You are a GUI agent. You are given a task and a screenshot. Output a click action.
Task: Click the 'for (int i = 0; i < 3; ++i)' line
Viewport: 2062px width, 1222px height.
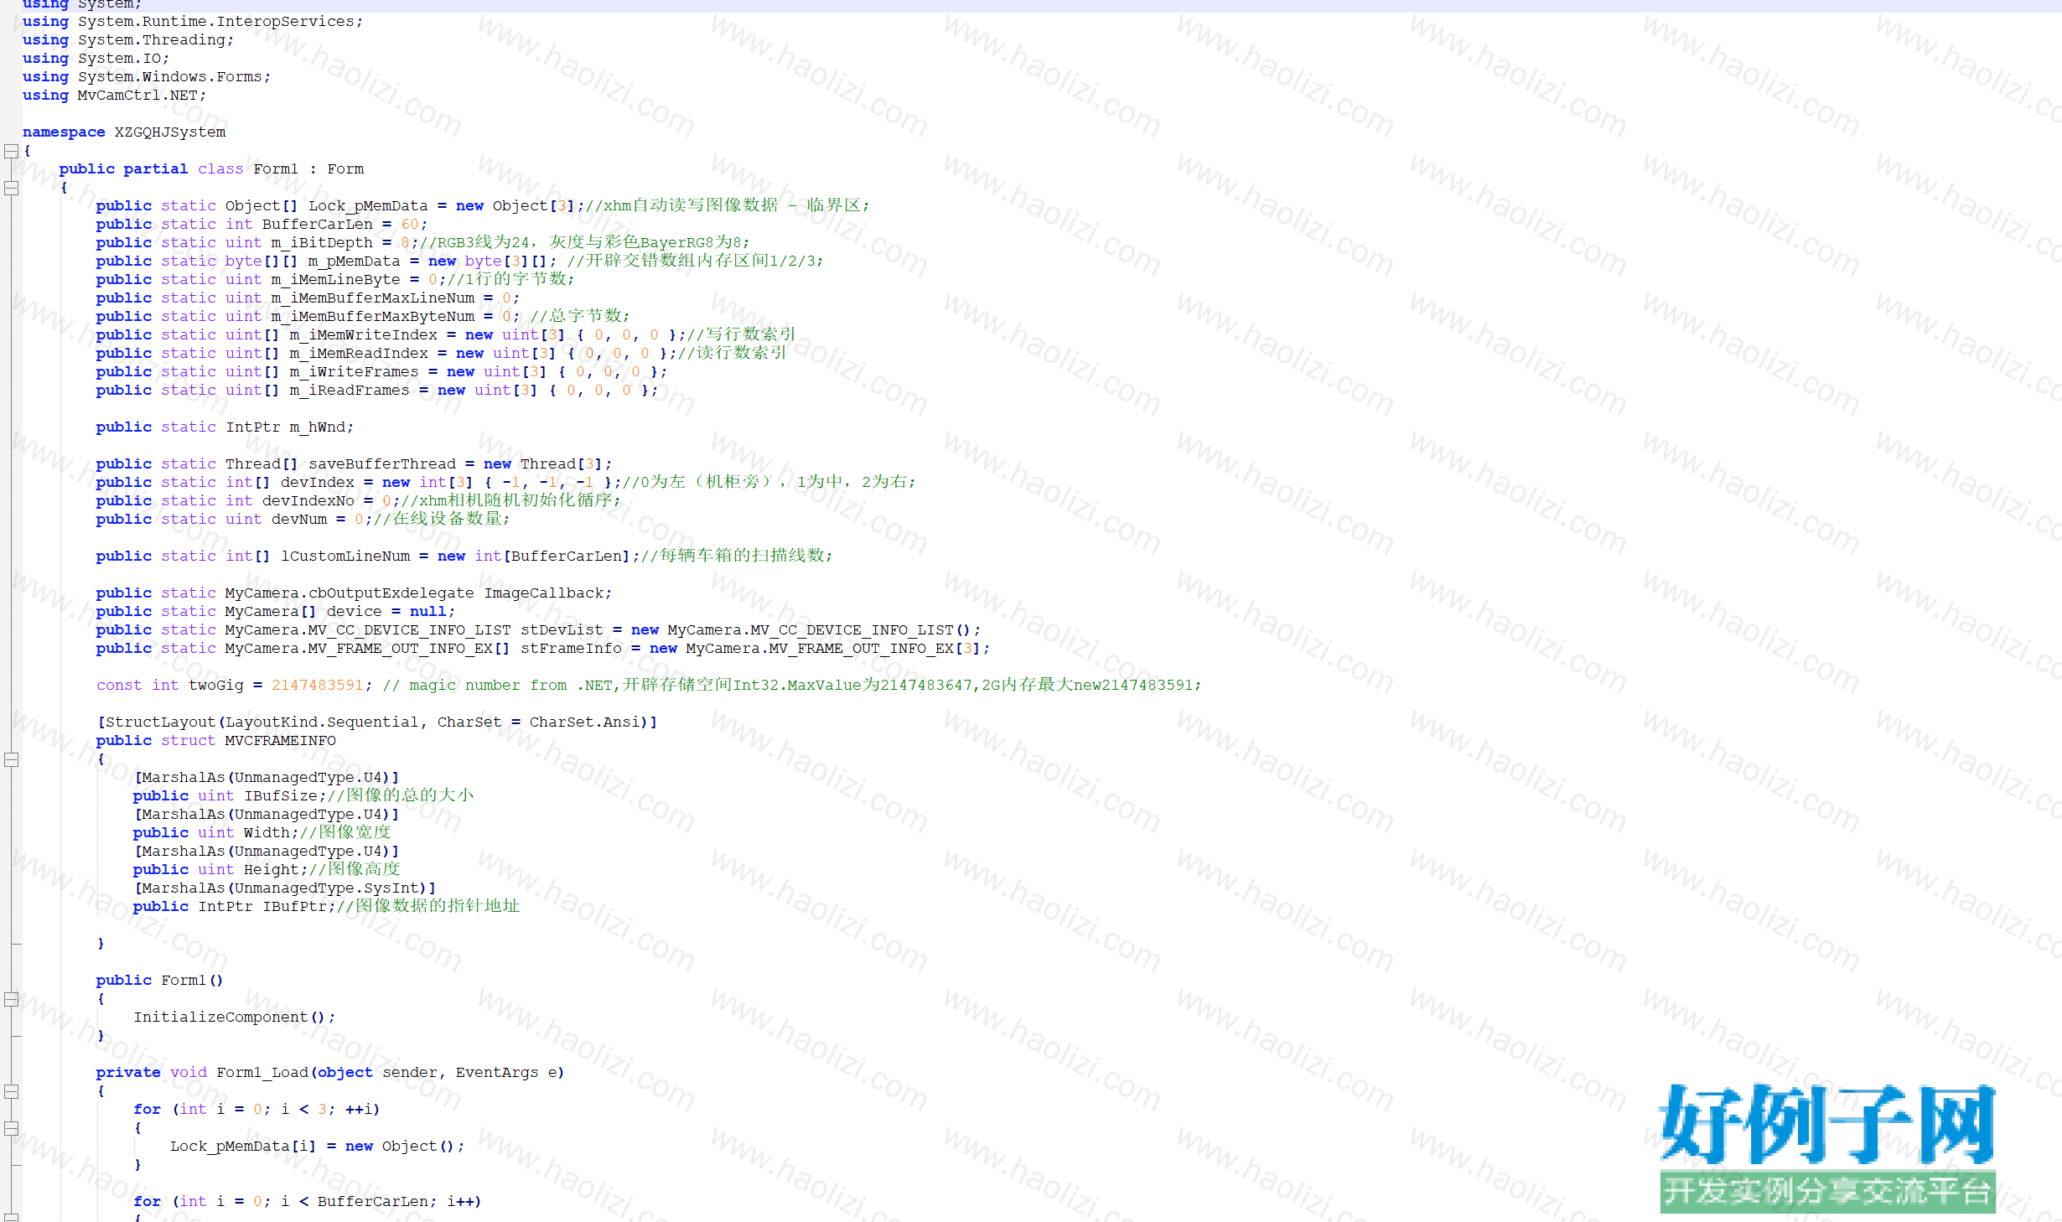tap(256, 1110)
